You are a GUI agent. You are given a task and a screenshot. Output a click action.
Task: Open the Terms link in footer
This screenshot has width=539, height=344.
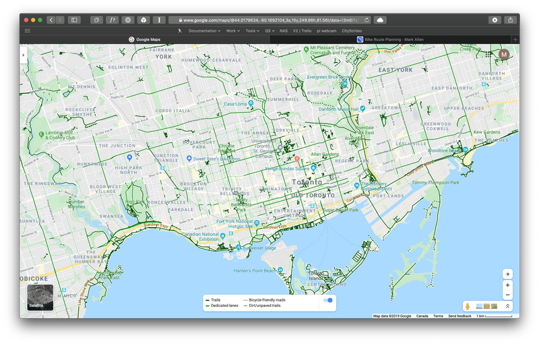coord(438,316)
